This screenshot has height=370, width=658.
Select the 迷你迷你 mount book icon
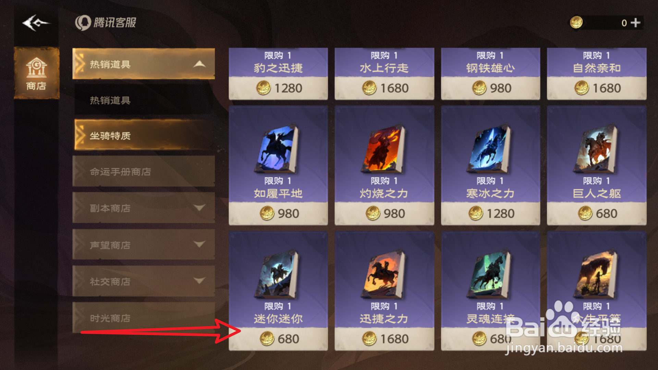277,274
